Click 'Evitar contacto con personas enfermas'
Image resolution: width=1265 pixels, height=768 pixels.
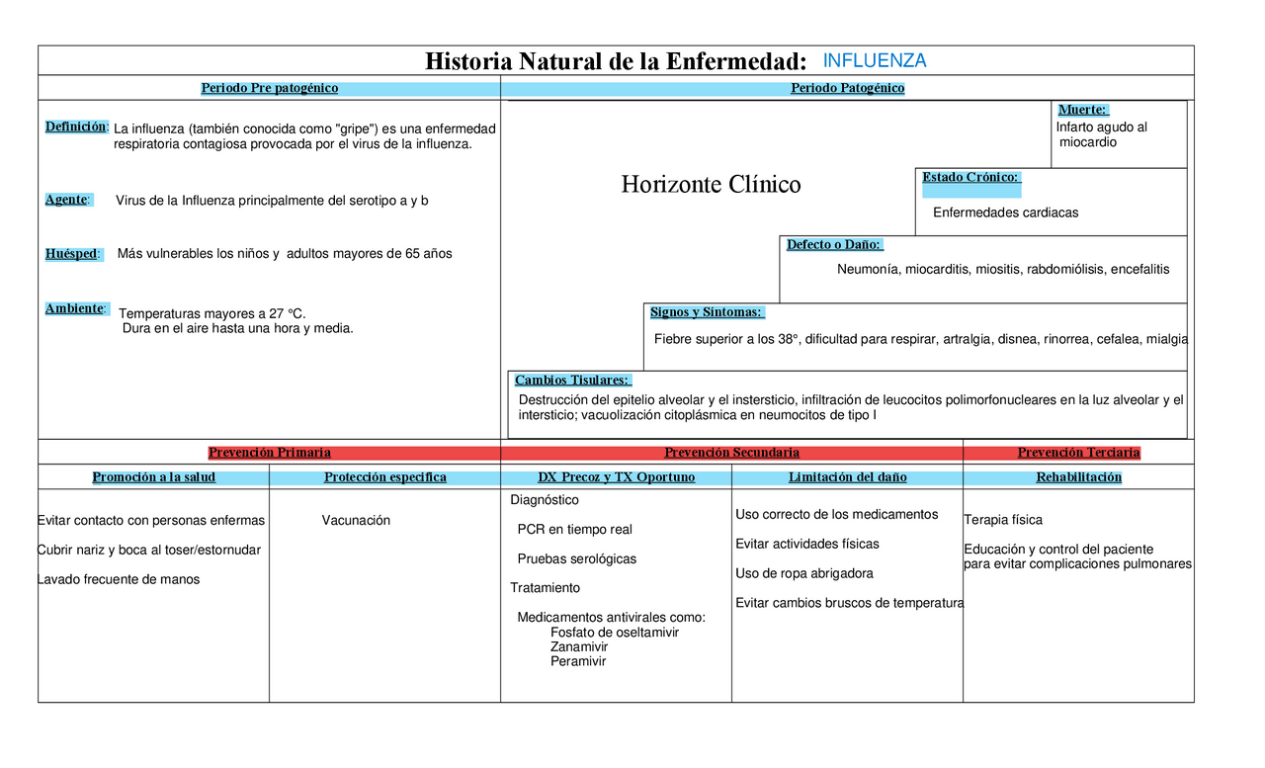click(151, 521)
